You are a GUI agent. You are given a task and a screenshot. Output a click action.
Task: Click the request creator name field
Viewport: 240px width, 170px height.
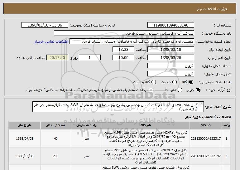point(132,41)
